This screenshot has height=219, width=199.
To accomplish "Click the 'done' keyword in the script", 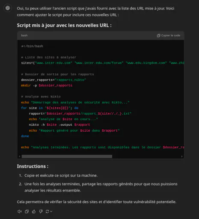I will click(x=25, y=136).
